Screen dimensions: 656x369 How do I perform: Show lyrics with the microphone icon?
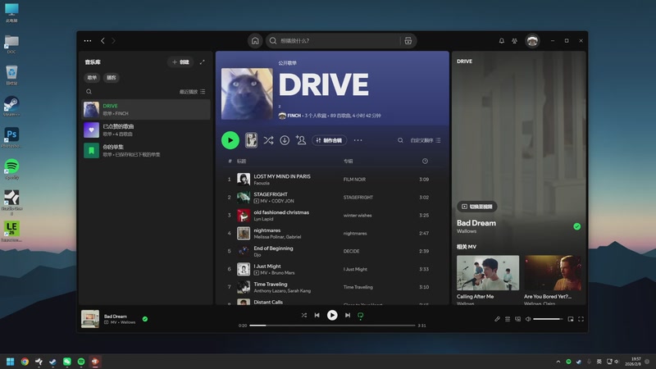point(497,319)
